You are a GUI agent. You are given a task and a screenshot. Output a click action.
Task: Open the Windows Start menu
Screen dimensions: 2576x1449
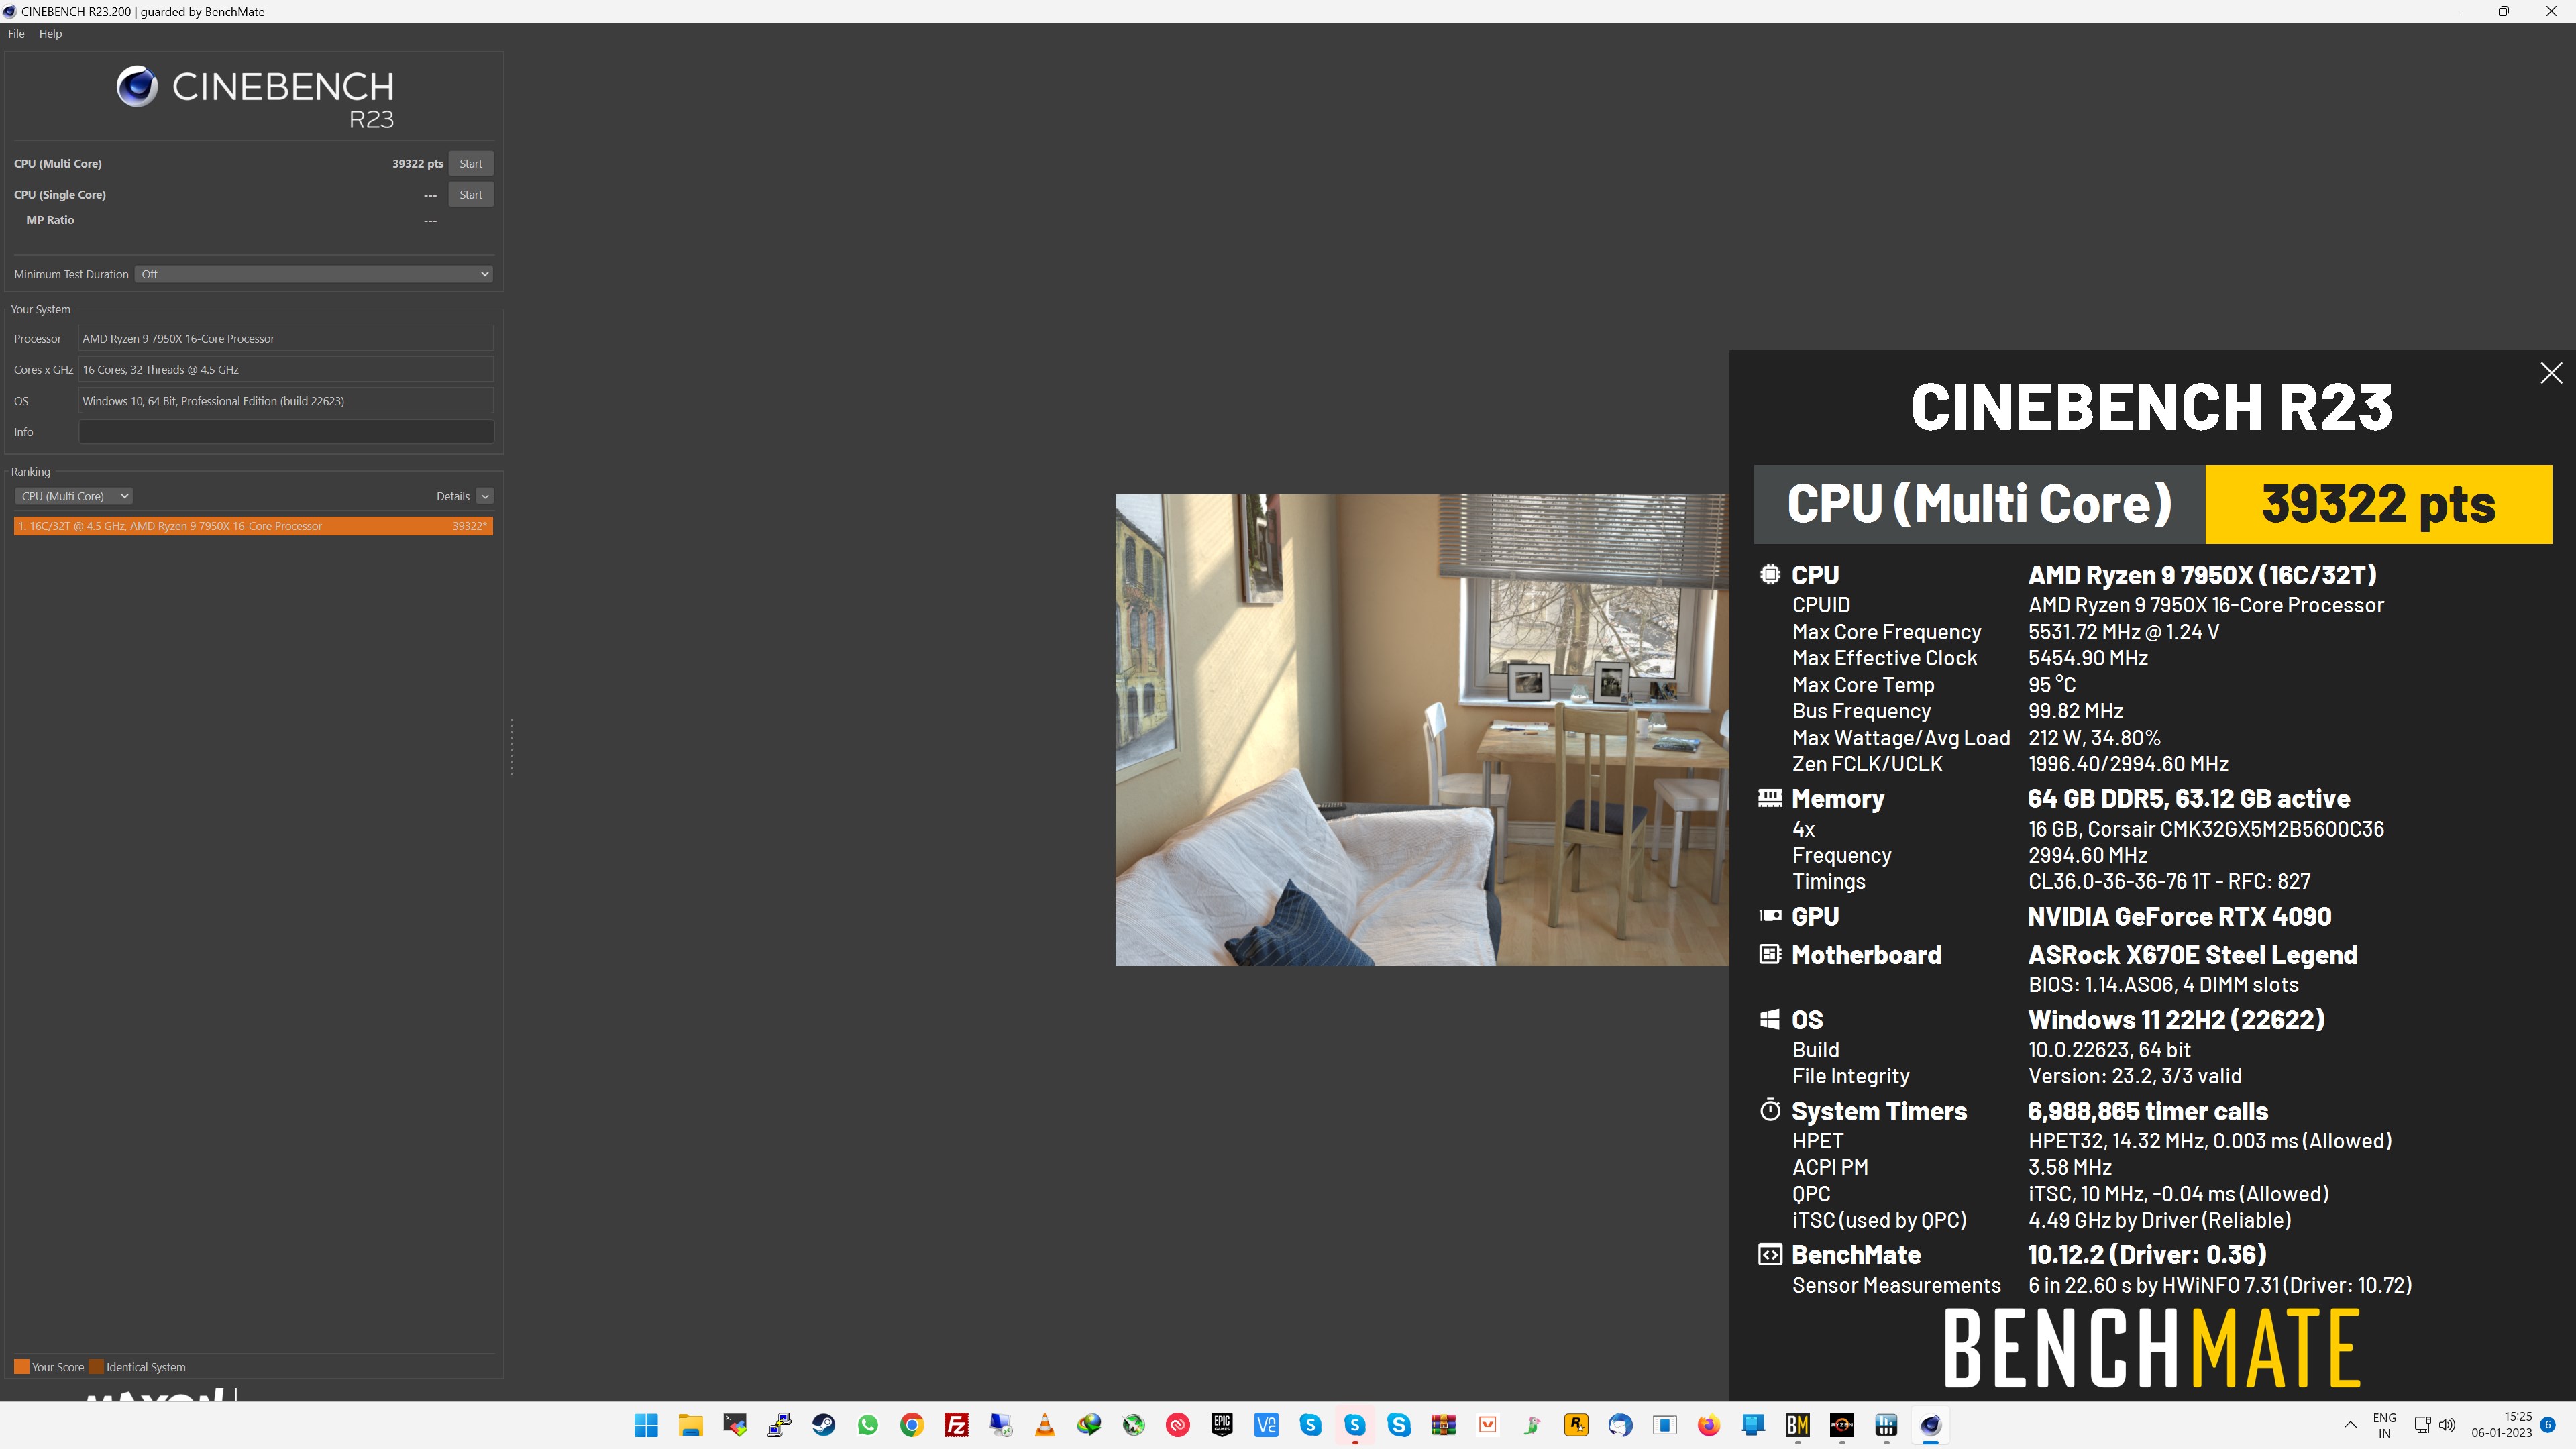coord(646,1425)
